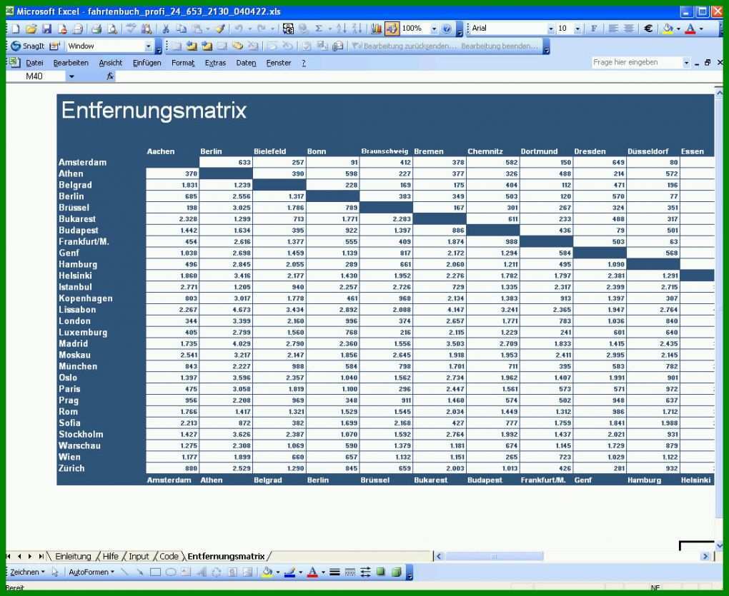The width and height of the screenshot is (729, 596).
Task: Expand the zoom 100% dropdown
Action: pos(434,29)
